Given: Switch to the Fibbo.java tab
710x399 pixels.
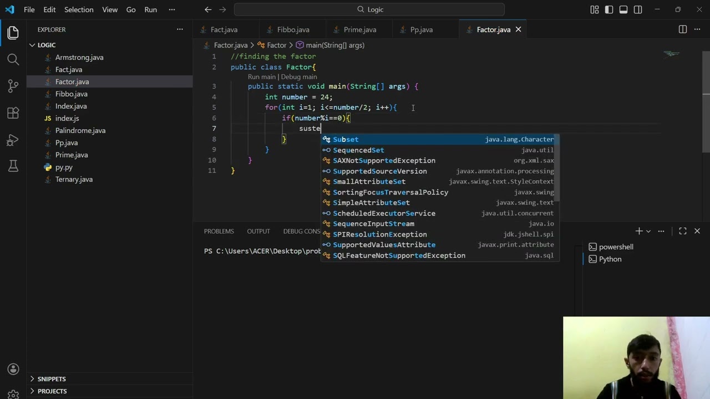Looking at the screenshot, I should tap(293, 29).
